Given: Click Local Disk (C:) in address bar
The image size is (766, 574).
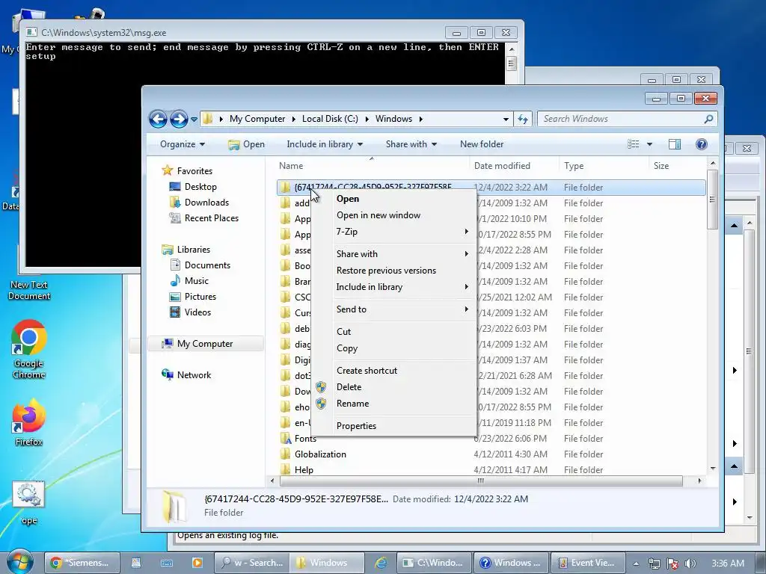Looking at the screenshot, I should click(330, 119).
